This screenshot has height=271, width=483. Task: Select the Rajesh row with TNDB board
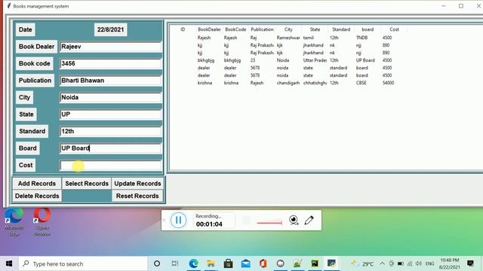pyautogui.click(x=288, y=38)
